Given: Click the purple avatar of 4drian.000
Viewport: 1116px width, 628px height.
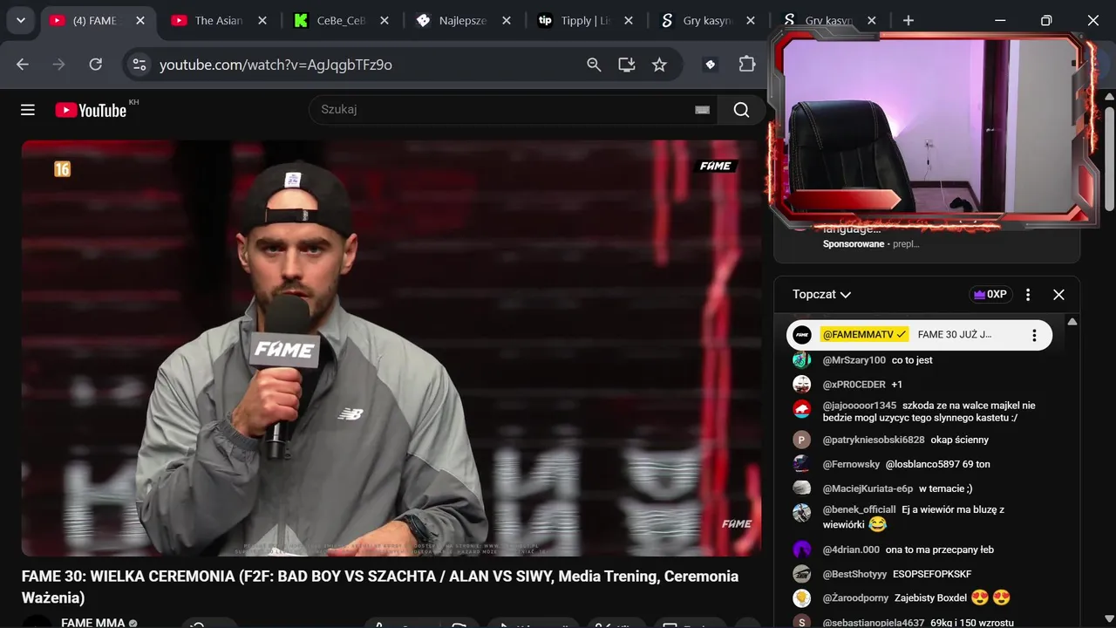Looking at the screenshot, I should [x=801, y=549].
